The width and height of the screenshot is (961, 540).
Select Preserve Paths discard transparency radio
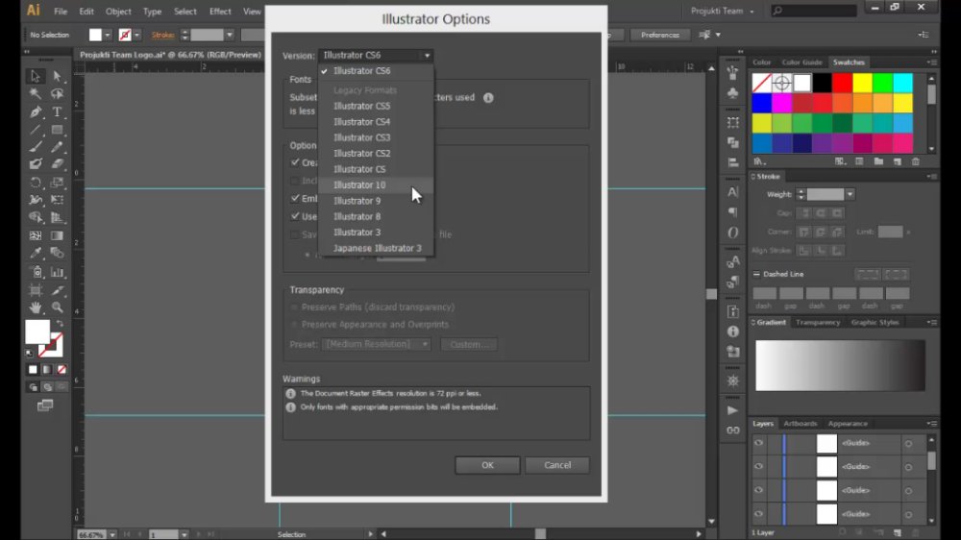click(294, 307)
